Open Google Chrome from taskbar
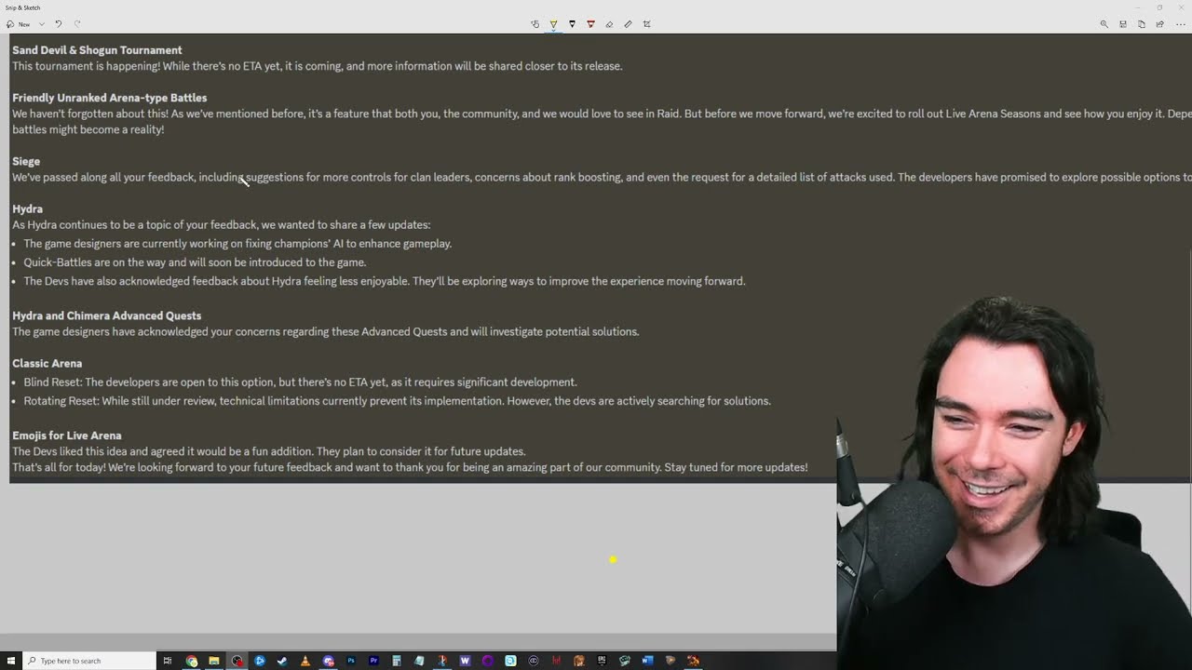This screenshot has width=1192, height=670. 191,661
